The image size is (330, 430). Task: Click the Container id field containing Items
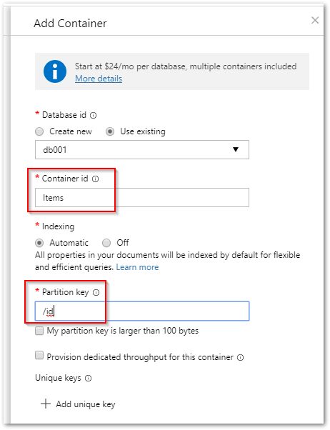(x=142, y=197)
